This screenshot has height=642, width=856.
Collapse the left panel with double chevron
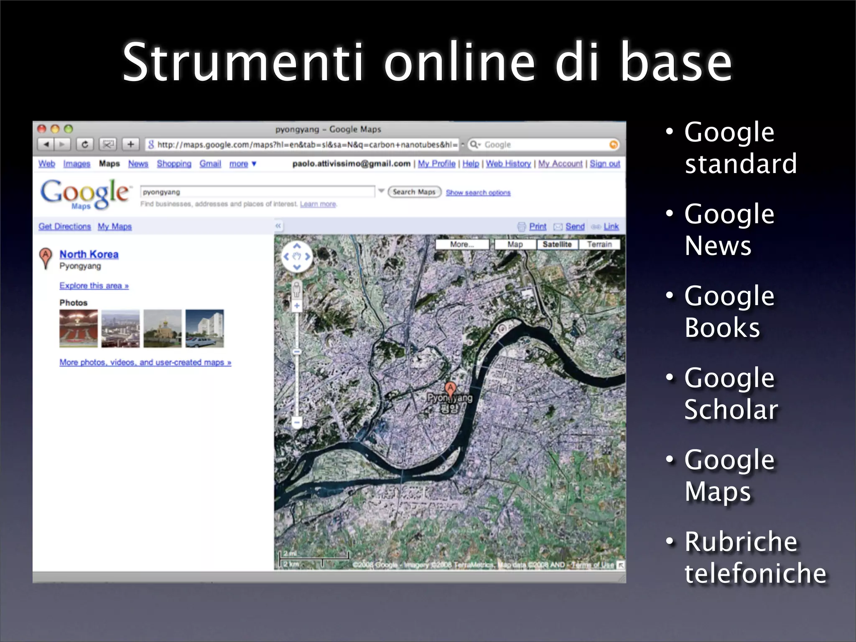[278, 226]
